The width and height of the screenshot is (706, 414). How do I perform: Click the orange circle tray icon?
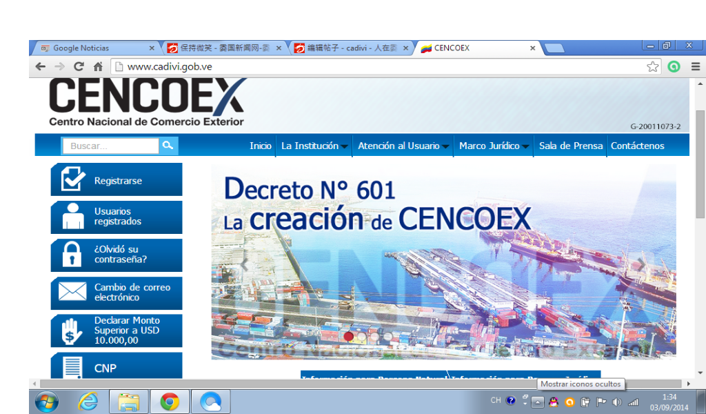pyautogui.click(x=569, y=402)
